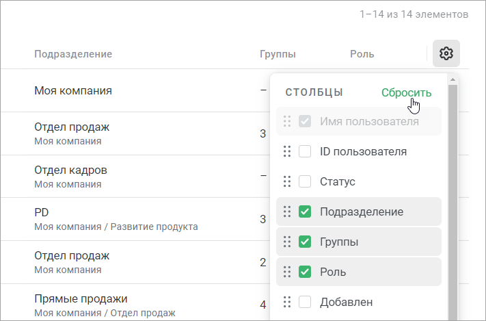Check the Добавлен column checkbox
Image resolution: width=486 pixels, height=321 pixels.
pos(305,302)
